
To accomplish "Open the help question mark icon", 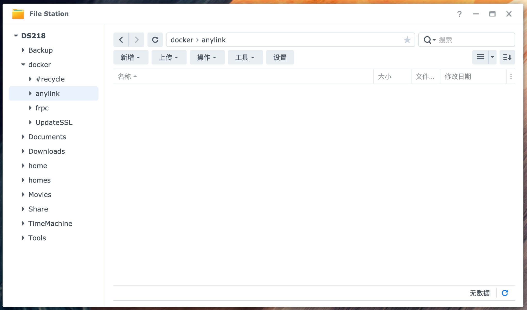I will coord(459,14).
